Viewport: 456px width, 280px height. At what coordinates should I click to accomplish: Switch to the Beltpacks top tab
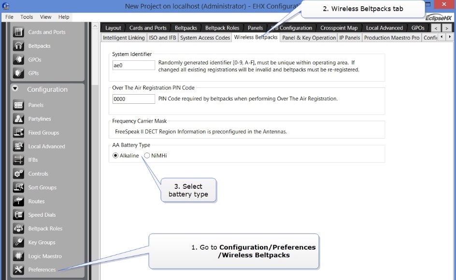(x=186, y=28)
